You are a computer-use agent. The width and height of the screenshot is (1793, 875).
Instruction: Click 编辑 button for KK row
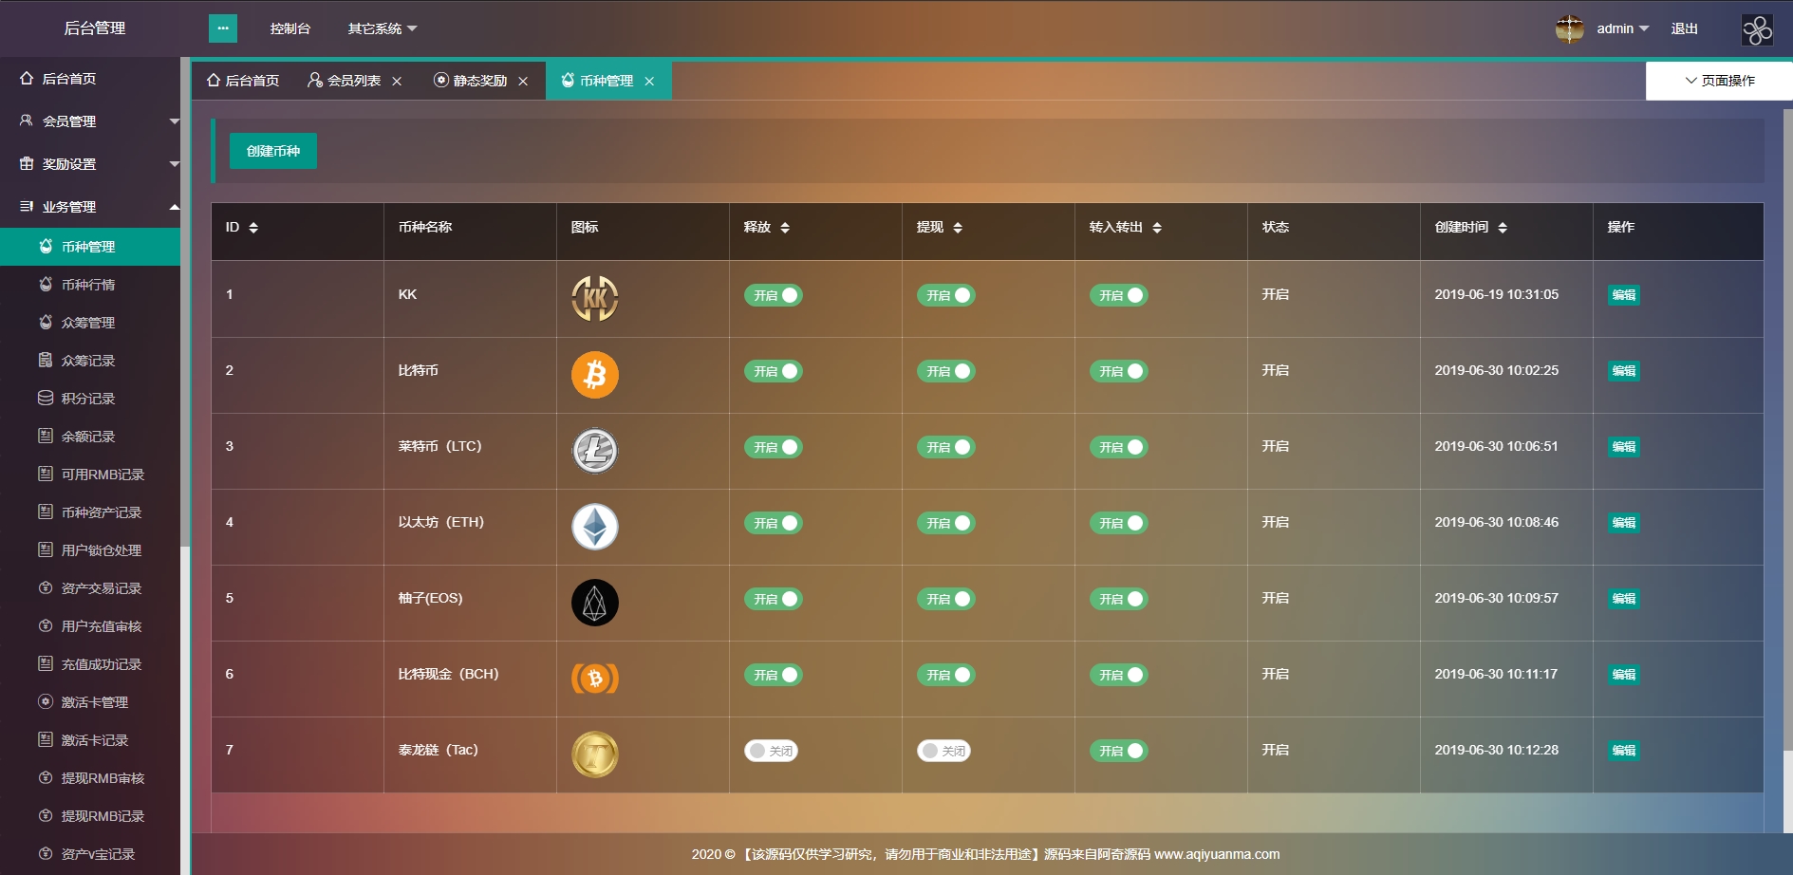pos(1624,295)
